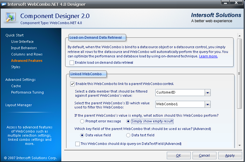Click the Apply button

pos(230,155)
